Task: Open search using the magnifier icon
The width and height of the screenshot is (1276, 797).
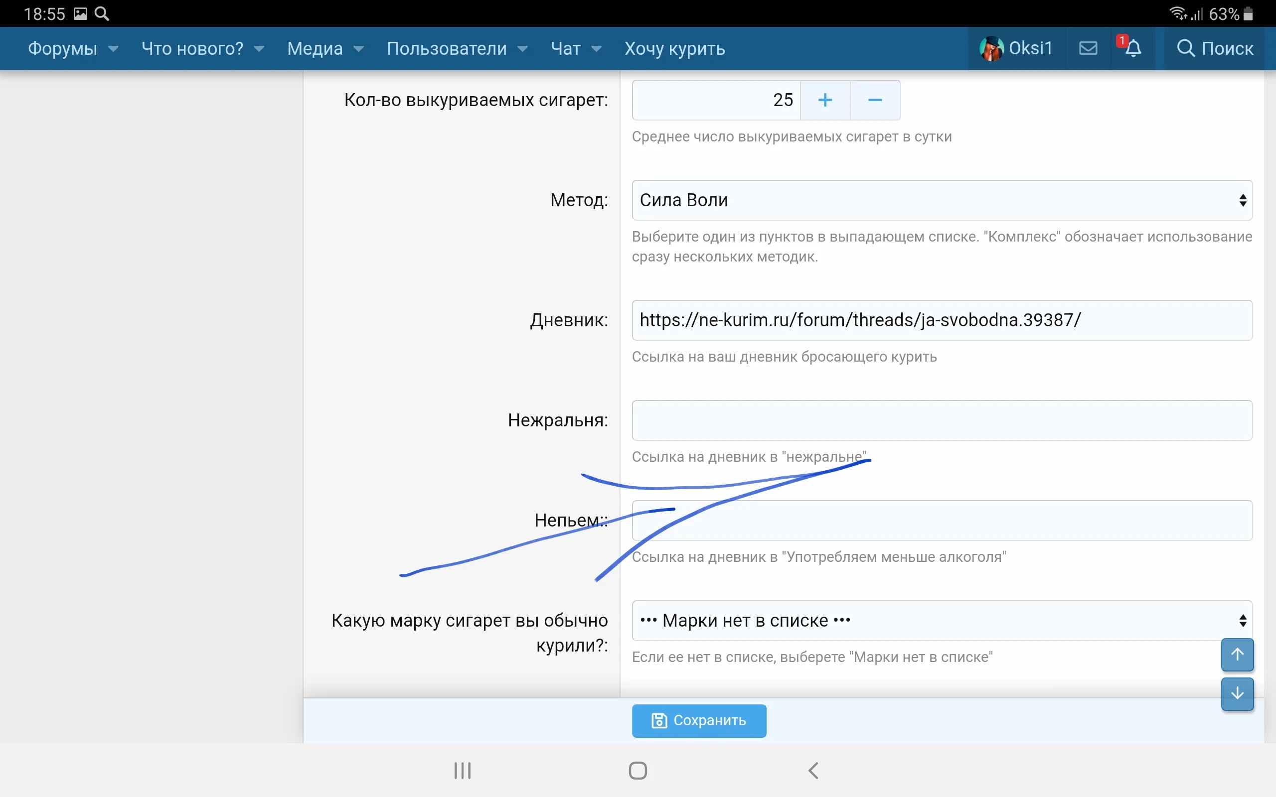Action: 1185,48
